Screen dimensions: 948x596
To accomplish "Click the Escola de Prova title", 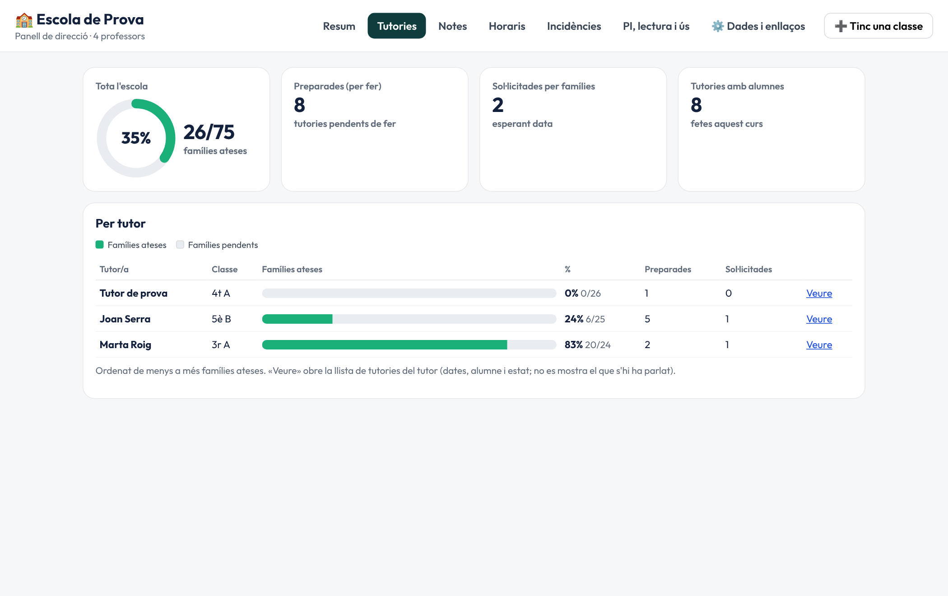I will click(90, 19).
